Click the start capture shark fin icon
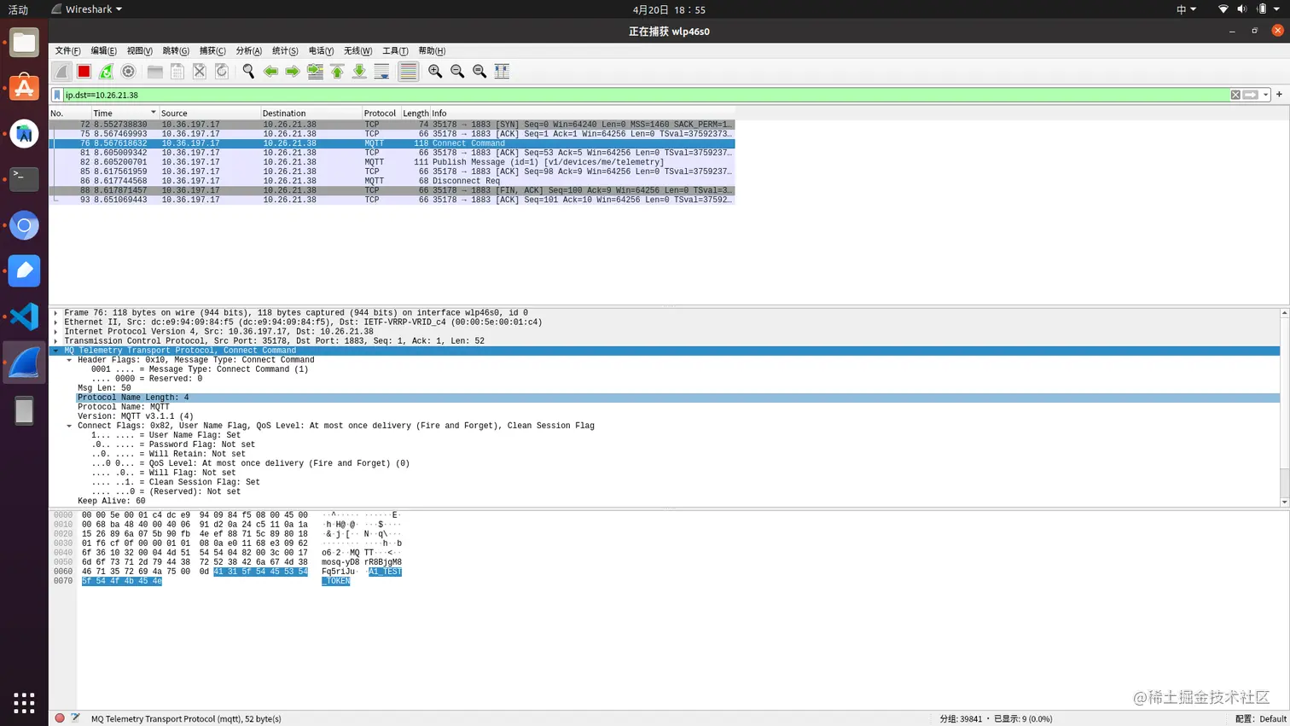This screenshot has height=726, width=1290. [x=61, y=72]
